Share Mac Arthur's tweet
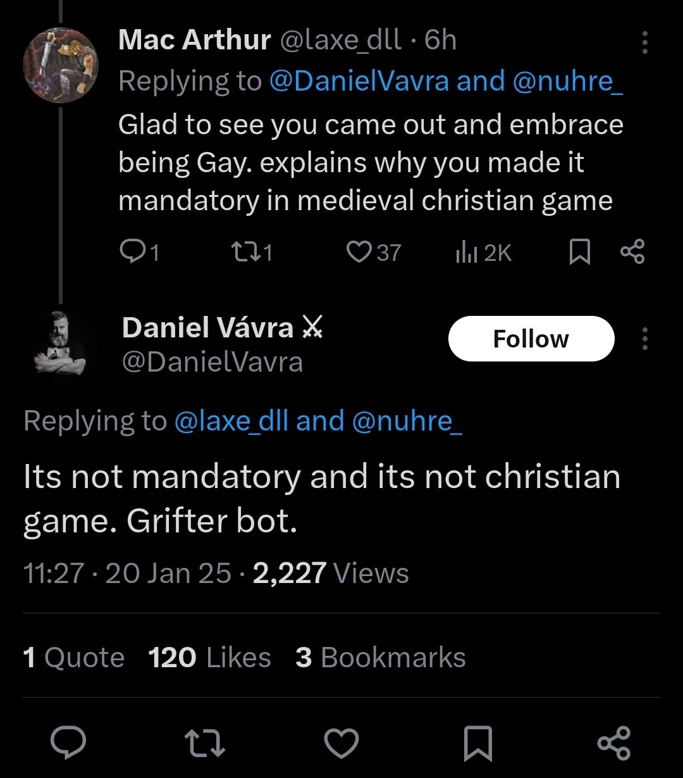Screen dimensions: 683x778 point(632,251)
